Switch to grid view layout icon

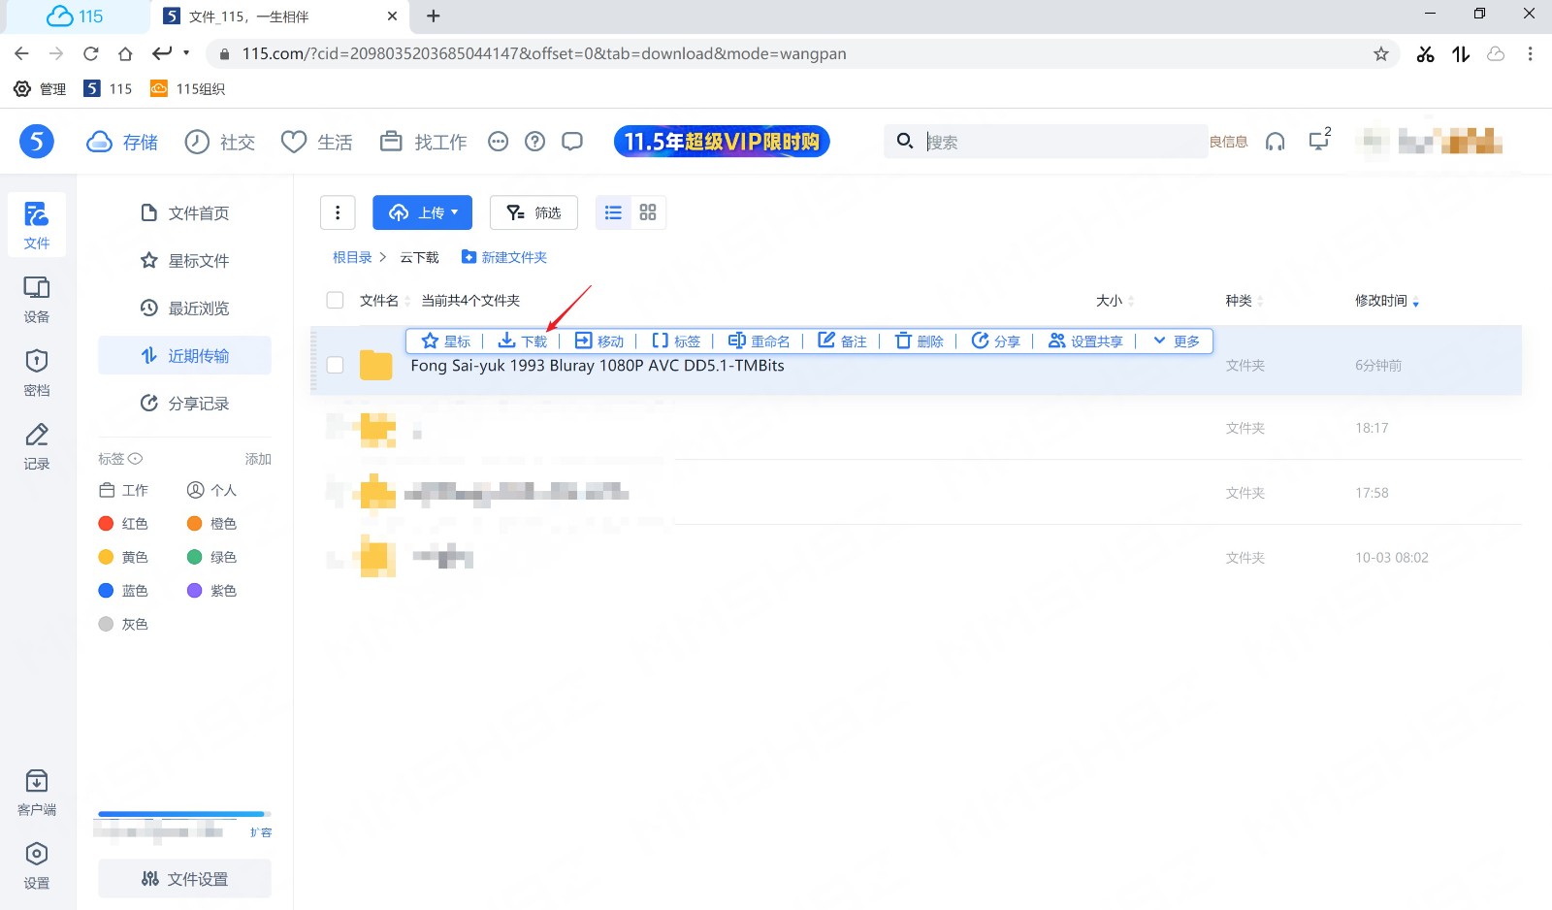648,212
